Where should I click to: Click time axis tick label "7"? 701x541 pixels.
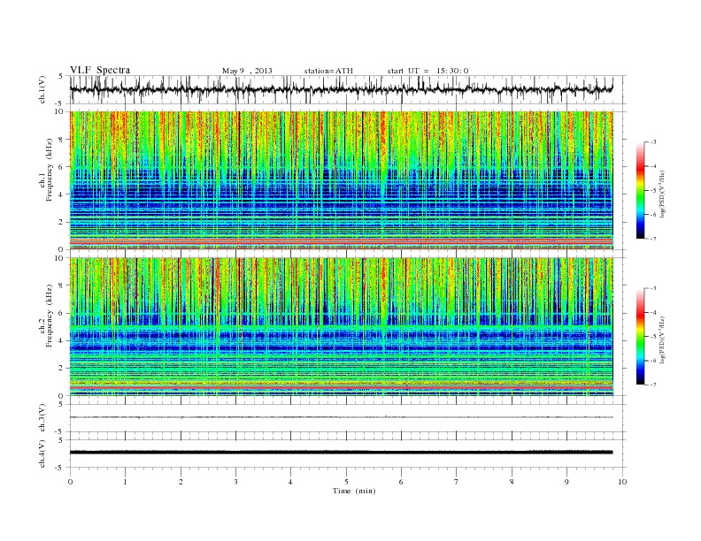point(457,482)
